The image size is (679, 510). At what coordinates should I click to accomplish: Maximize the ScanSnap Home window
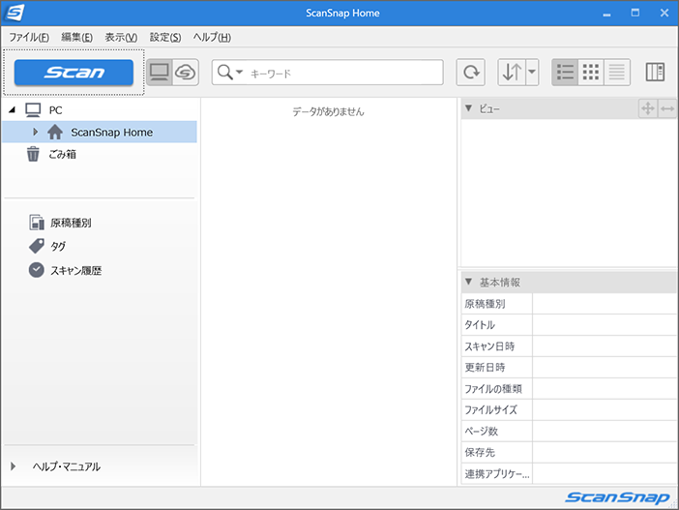tap(635, 13)
